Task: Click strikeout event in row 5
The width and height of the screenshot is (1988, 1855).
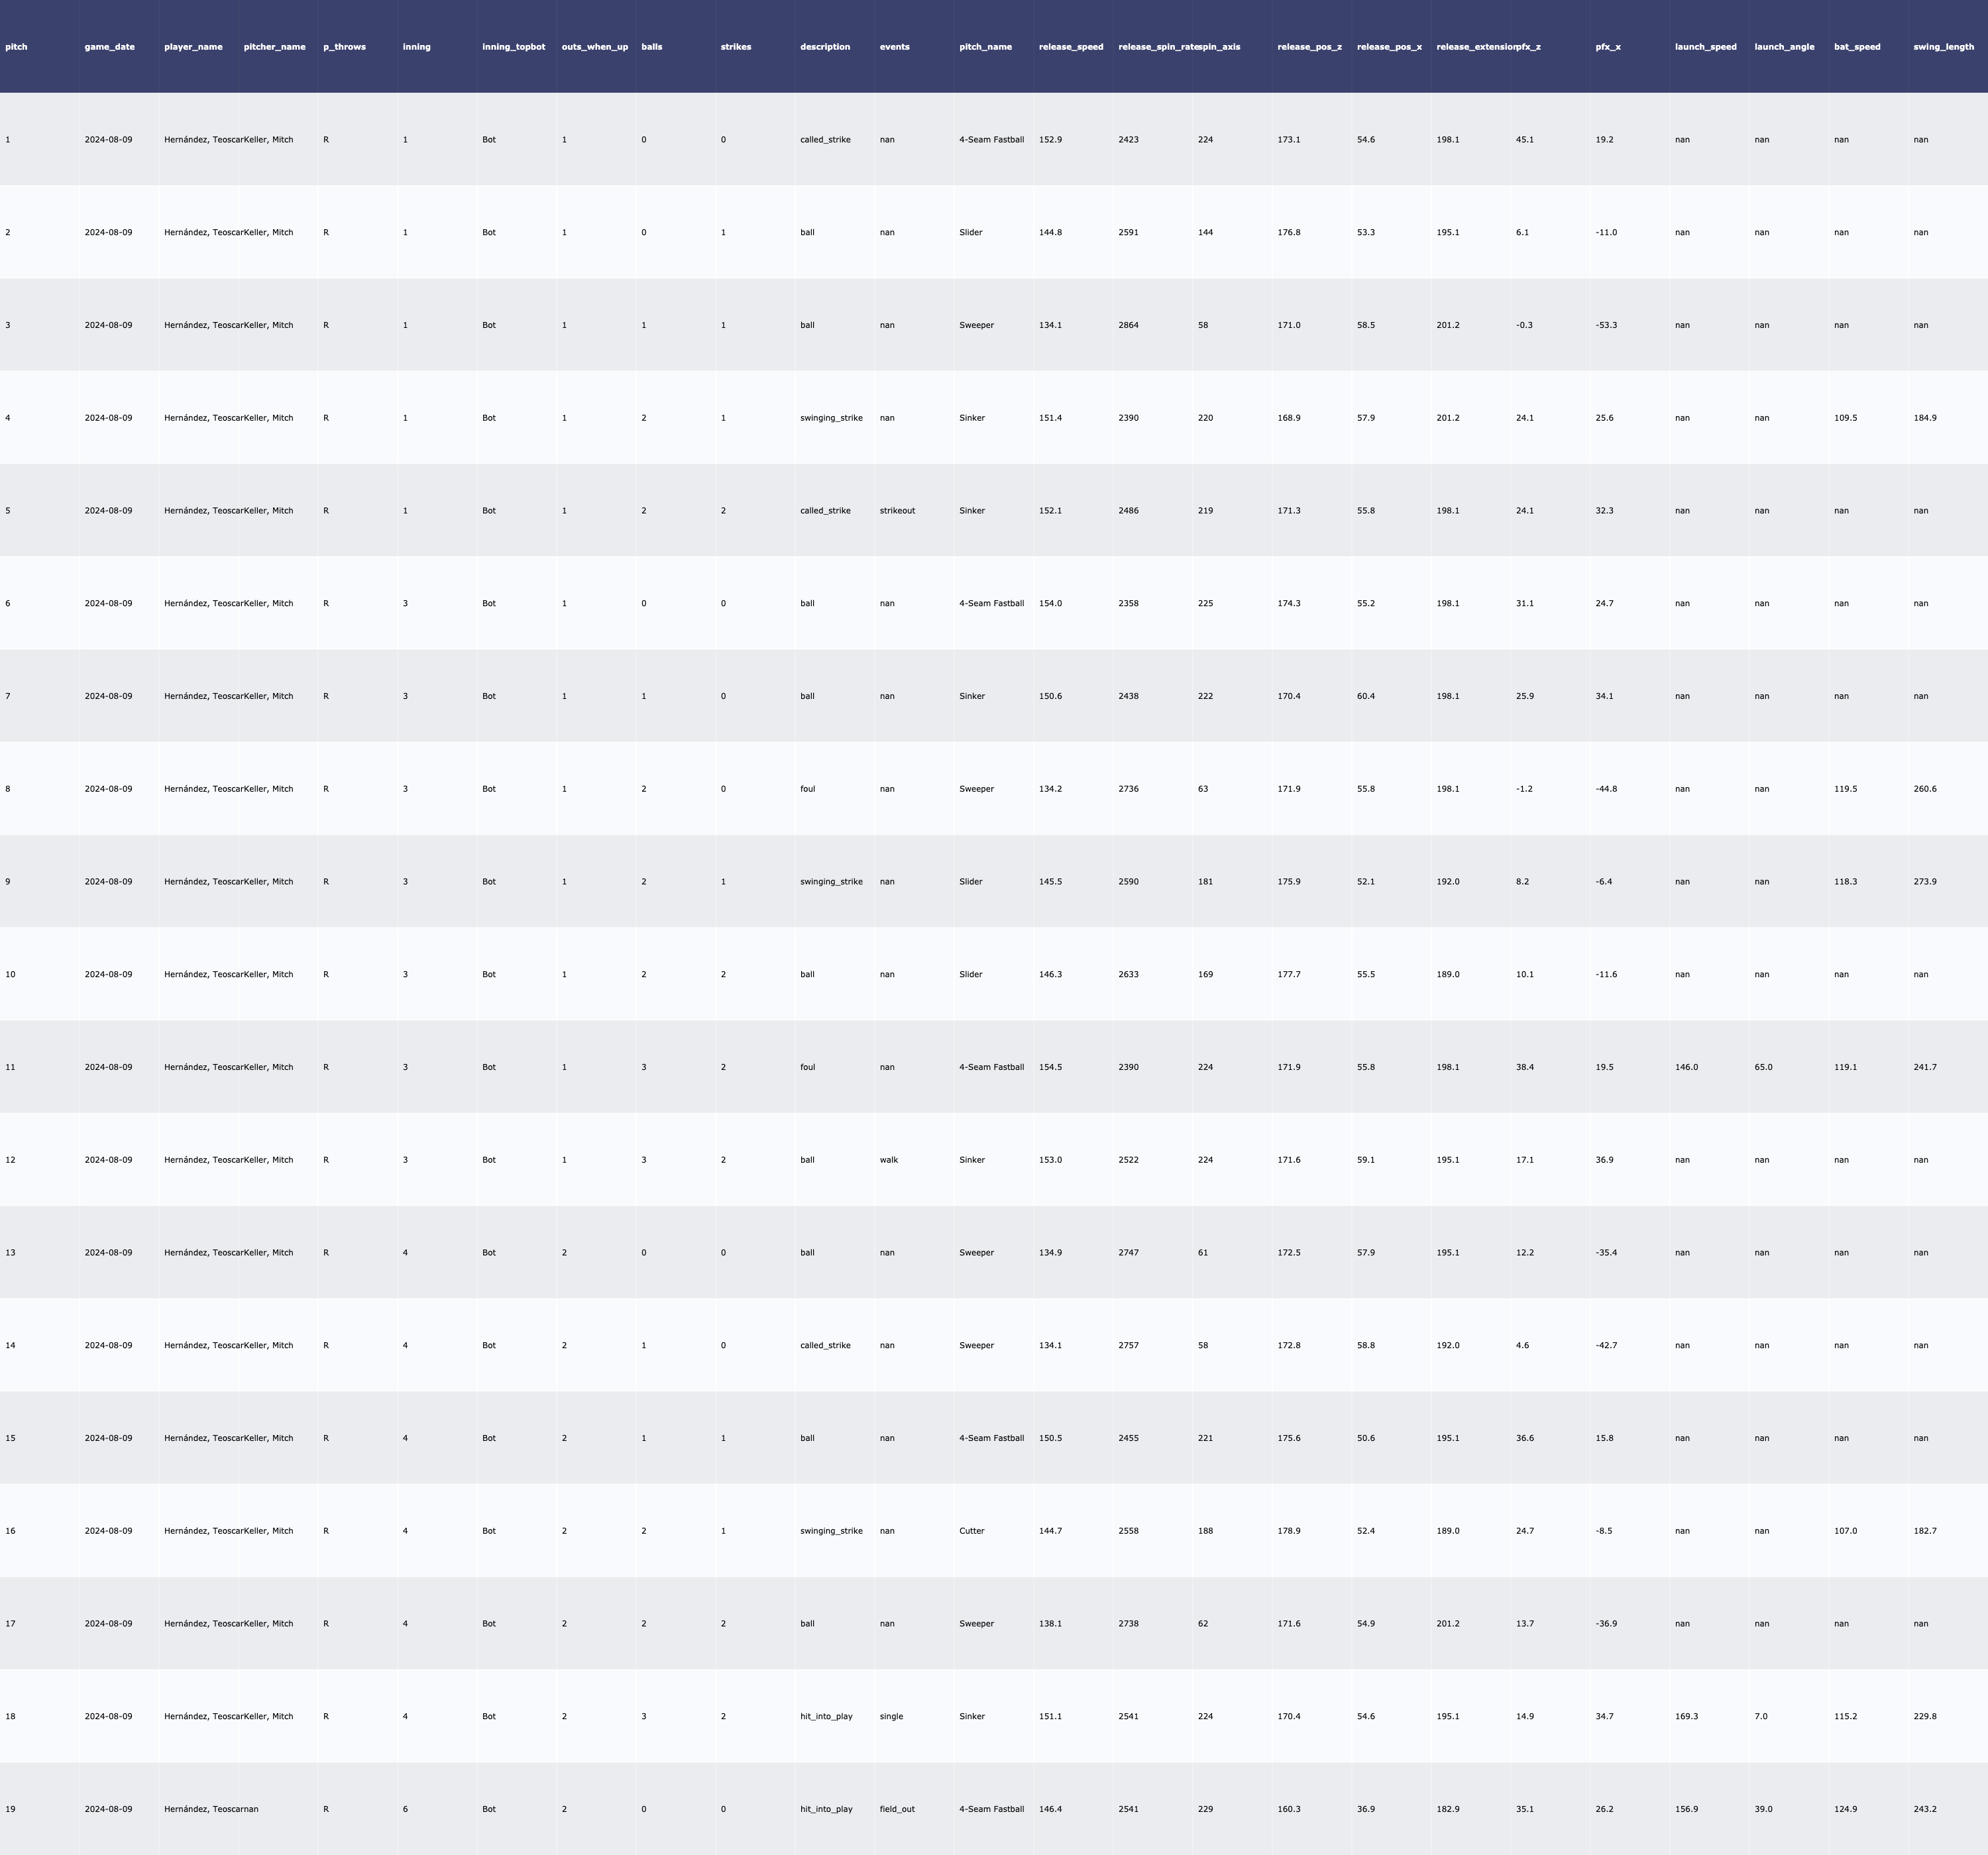Action: 897,511
